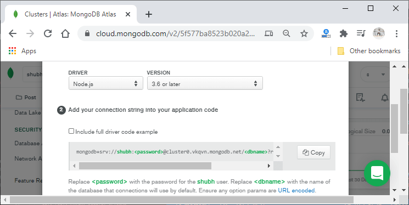Click the Atlas notification bell icon
This screenshot has width=409, height=205.
coord(384,98)
